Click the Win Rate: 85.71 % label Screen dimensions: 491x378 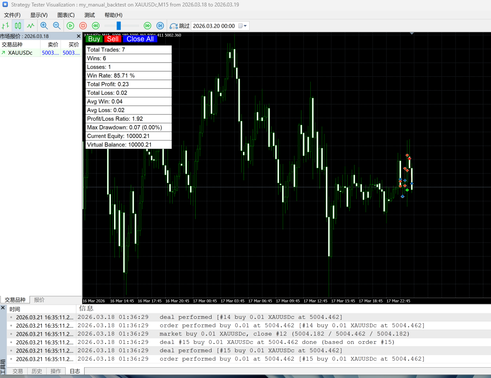128,76
